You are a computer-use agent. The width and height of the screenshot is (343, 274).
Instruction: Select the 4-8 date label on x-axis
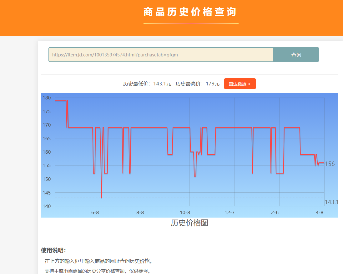320,213
